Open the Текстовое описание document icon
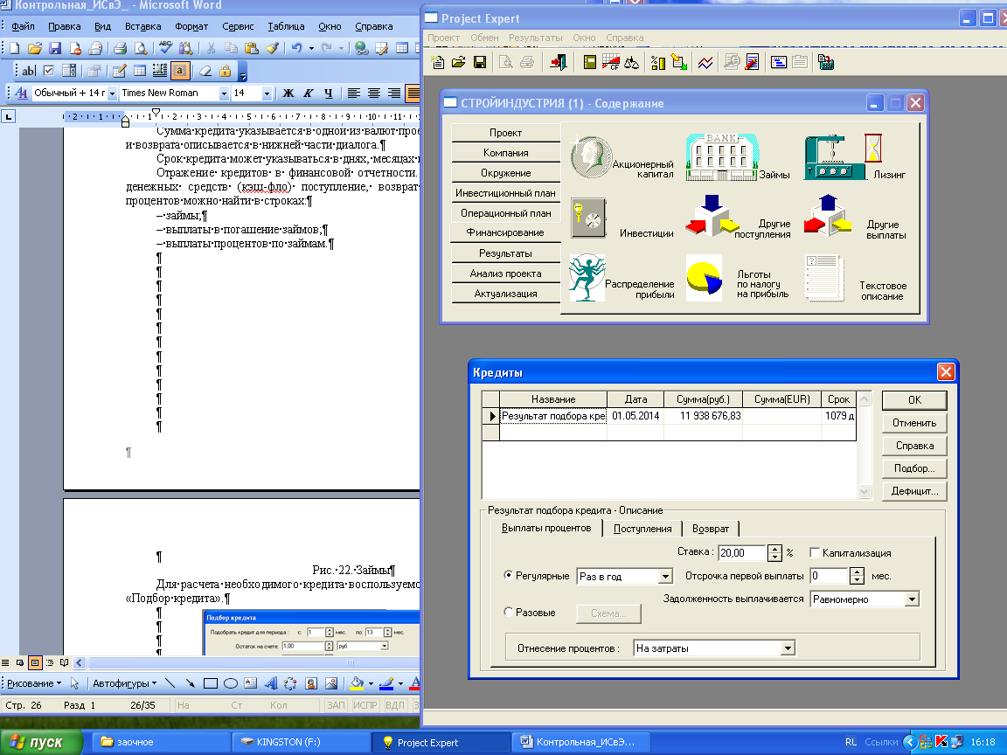 pos(824,277)
